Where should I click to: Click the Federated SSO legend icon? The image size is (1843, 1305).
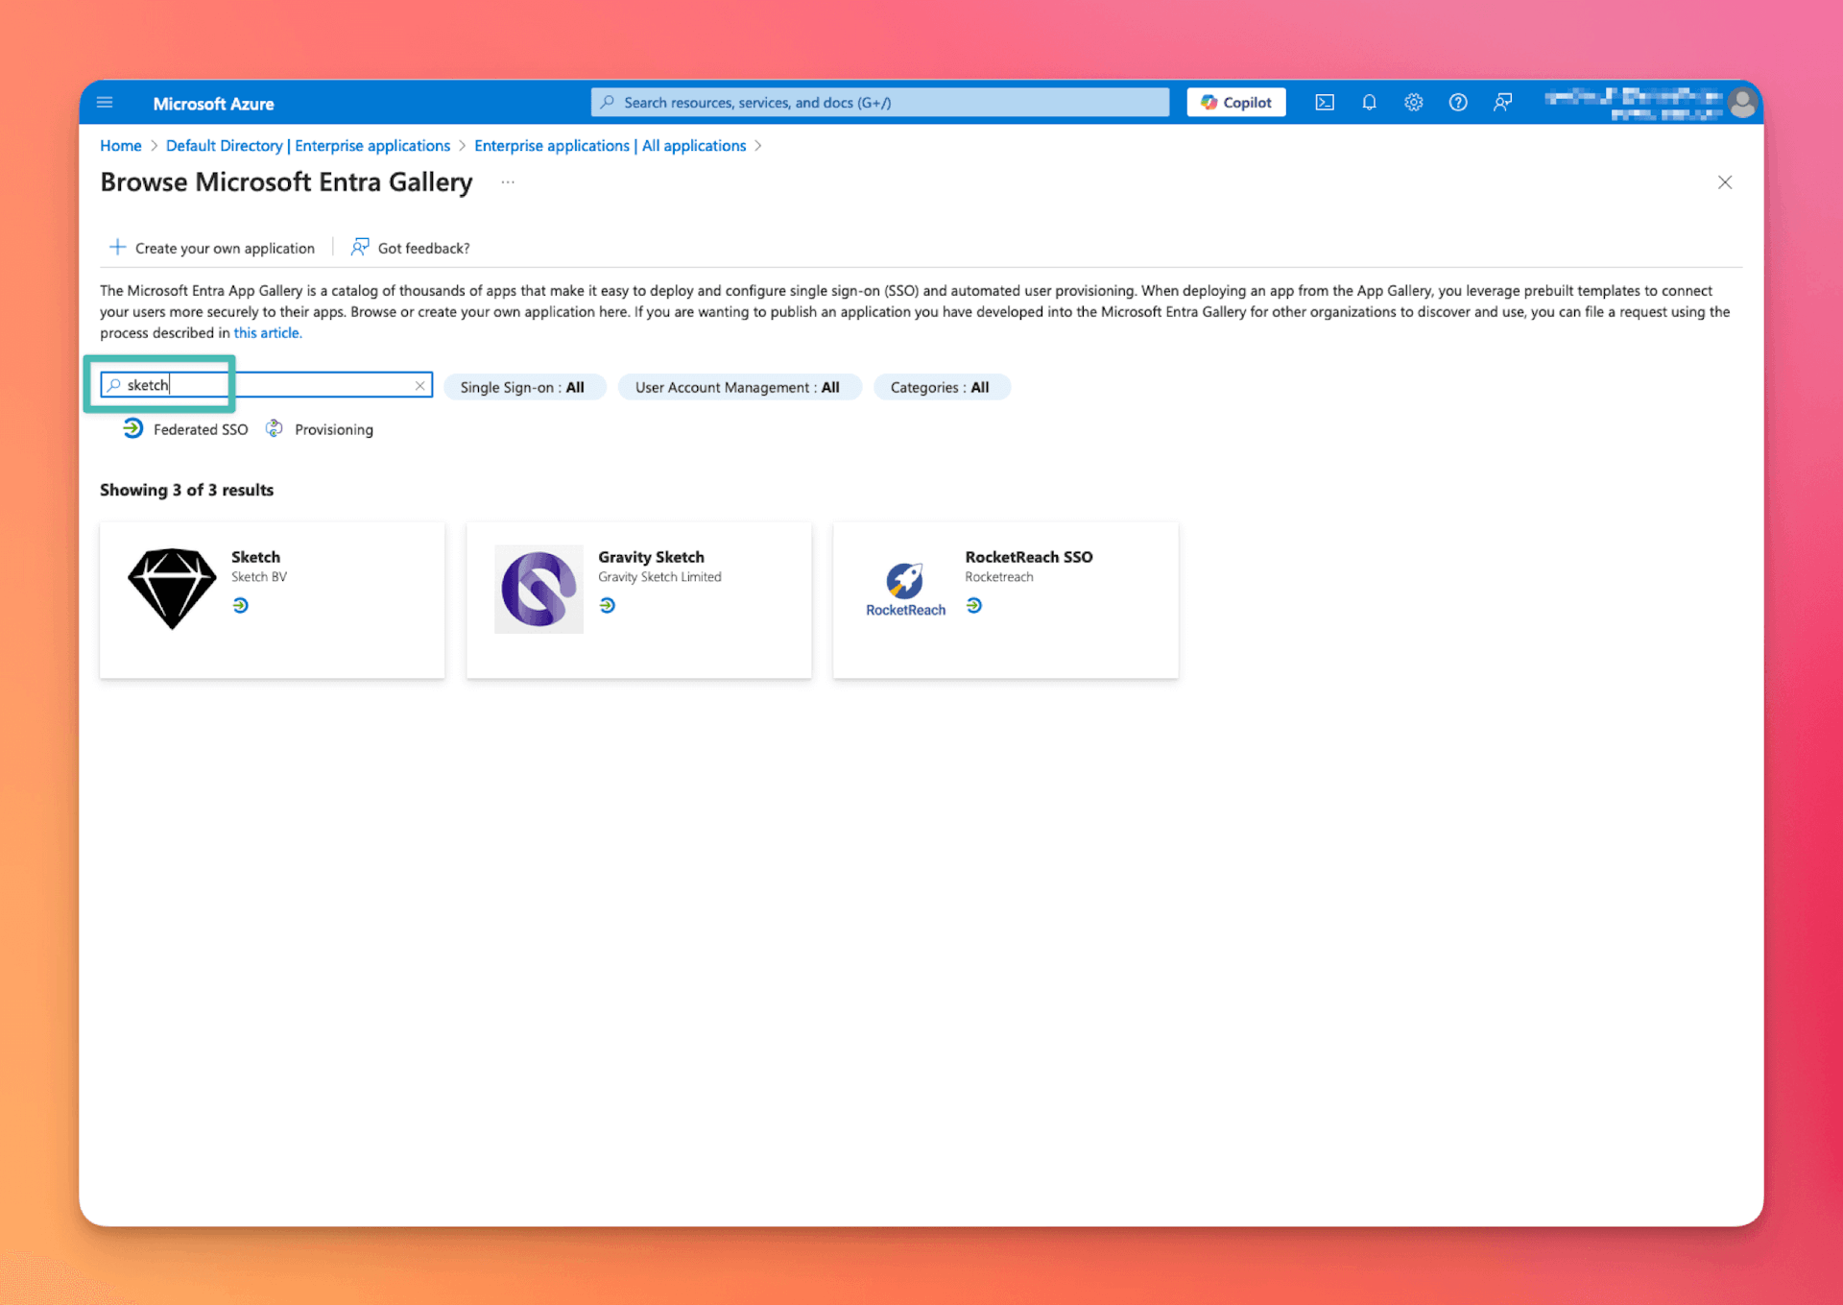(x=133, y=428)
